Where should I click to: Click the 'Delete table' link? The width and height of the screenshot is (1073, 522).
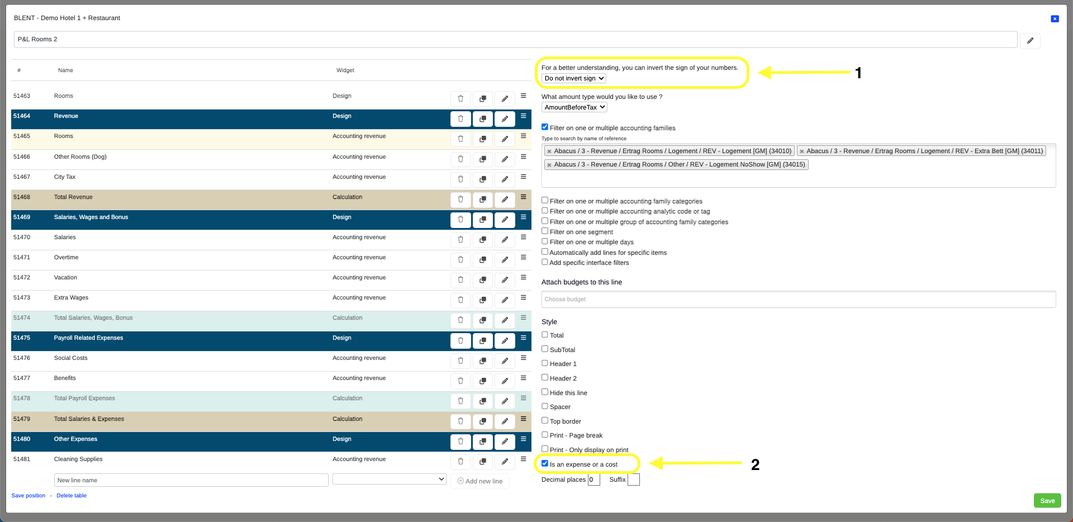click(x=72, y=496)
